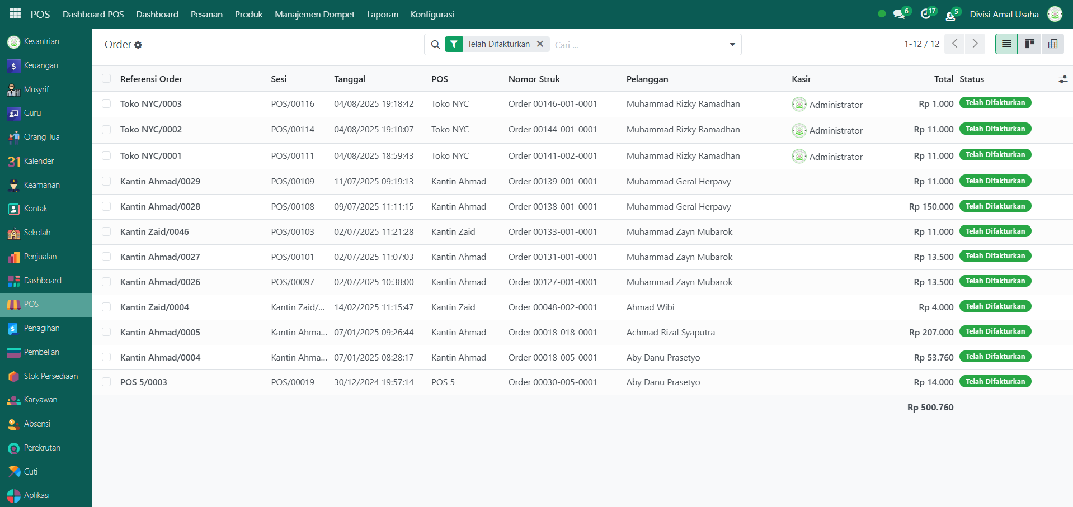Viewport: 1073px width, 507px height.
Task: Switch to kanban view
Action: (x=1029, y=44)
